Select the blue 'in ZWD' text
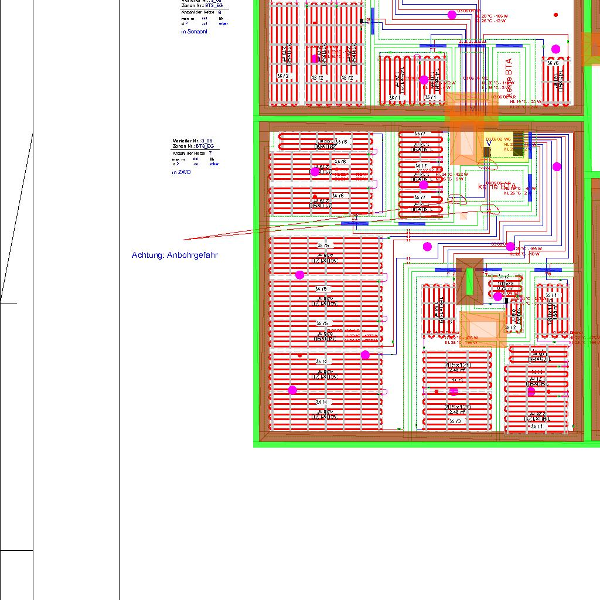This screenshot has width=600, height=600. [x=181, y=172]
